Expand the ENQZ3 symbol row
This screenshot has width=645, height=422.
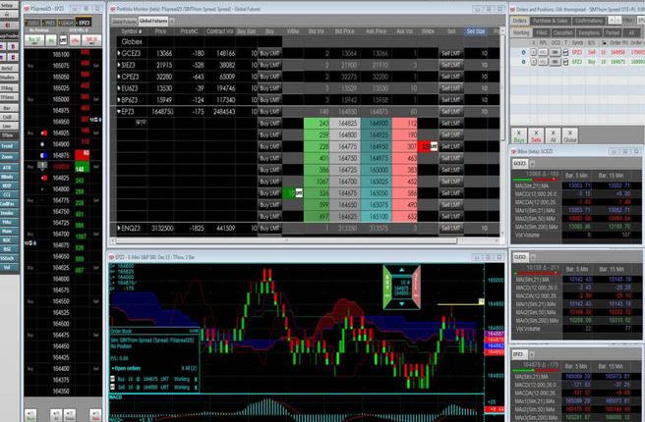(116, 227)
